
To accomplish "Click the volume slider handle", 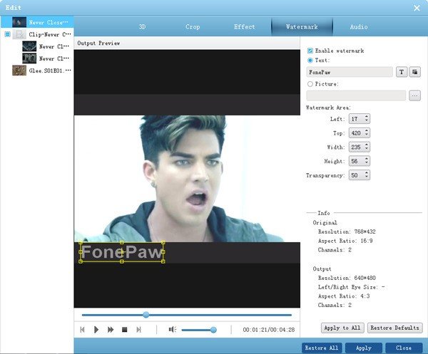I will [x=213, y=330].
